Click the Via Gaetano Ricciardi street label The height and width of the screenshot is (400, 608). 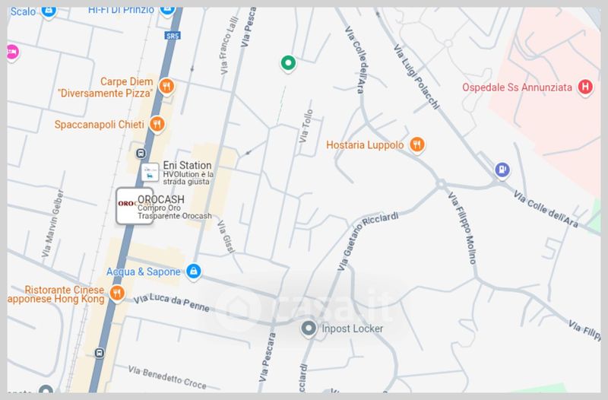[x=367, y=241]
